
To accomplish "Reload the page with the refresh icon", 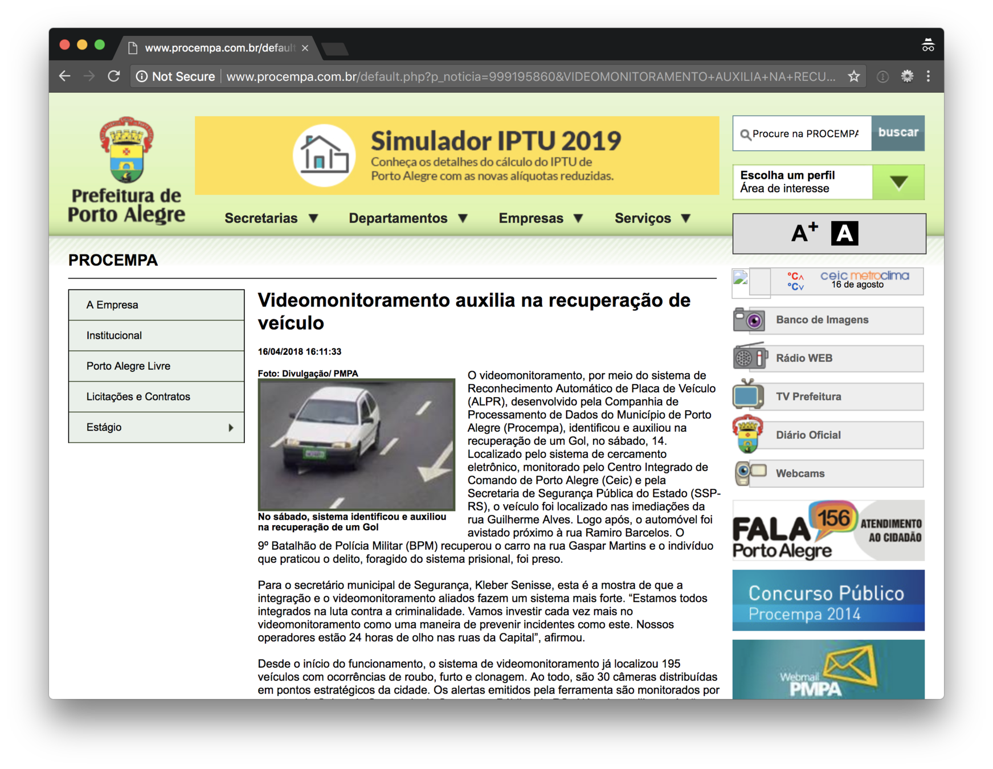I will pos(114,76).
